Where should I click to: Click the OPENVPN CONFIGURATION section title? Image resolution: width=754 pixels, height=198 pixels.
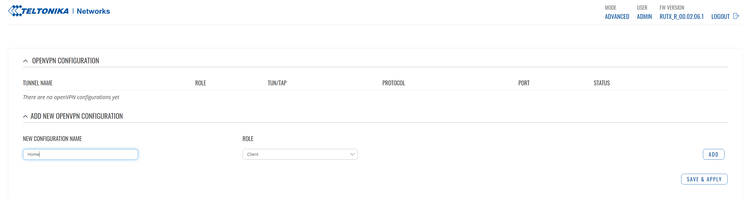(65, 61)
